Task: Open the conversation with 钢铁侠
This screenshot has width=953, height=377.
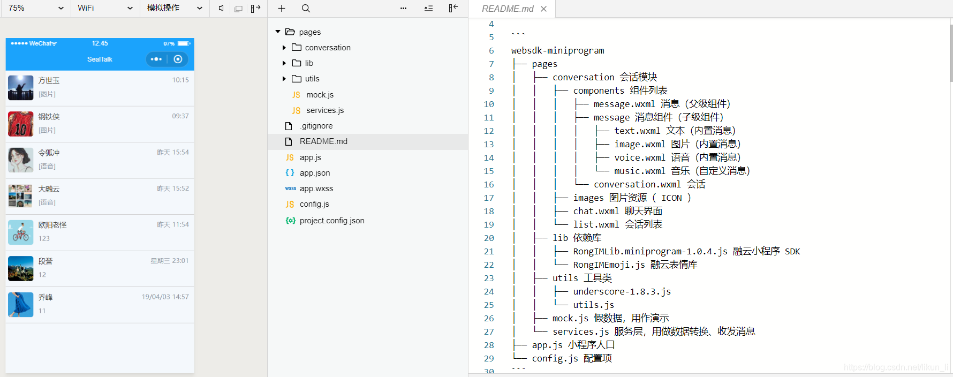Action: pos(100,124)
